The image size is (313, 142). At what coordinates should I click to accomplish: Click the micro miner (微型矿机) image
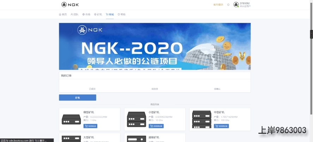click(x=71, y=119)
